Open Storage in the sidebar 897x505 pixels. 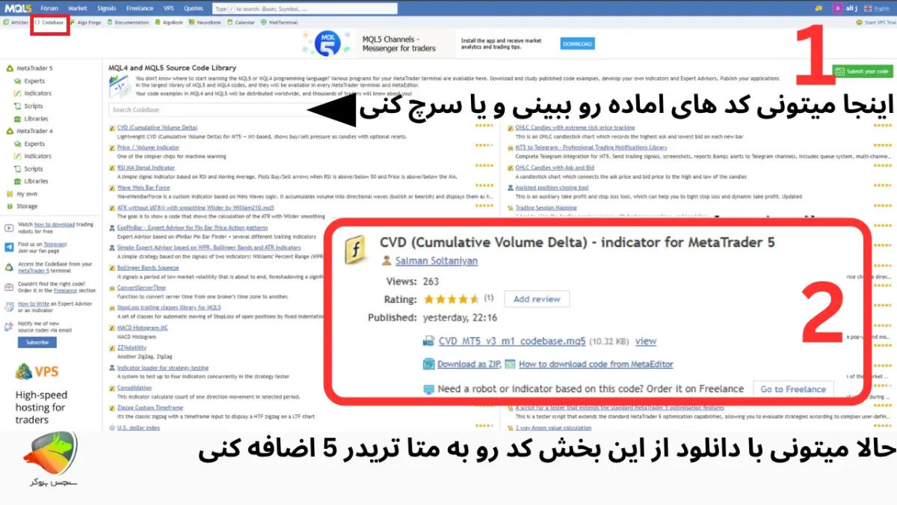coord(21,206)
